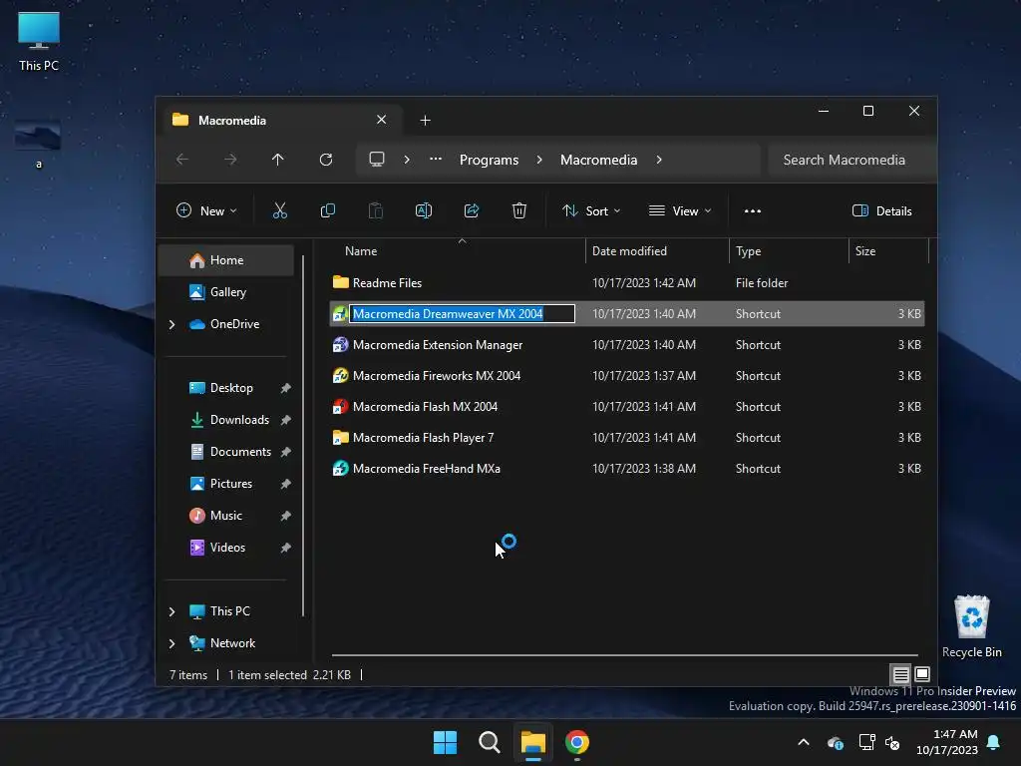Click the horizontal scrollbar in file list
The image size is (1021, 766).
tap(624, 654)
